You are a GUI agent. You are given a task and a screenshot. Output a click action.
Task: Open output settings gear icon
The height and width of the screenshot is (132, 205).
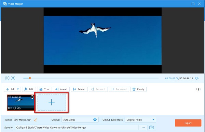(x=95, y=120)
